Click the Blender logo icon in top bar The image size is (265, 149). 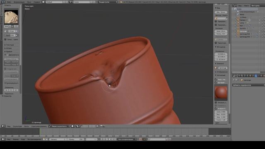pyautogui.click(x=121, y=2)
